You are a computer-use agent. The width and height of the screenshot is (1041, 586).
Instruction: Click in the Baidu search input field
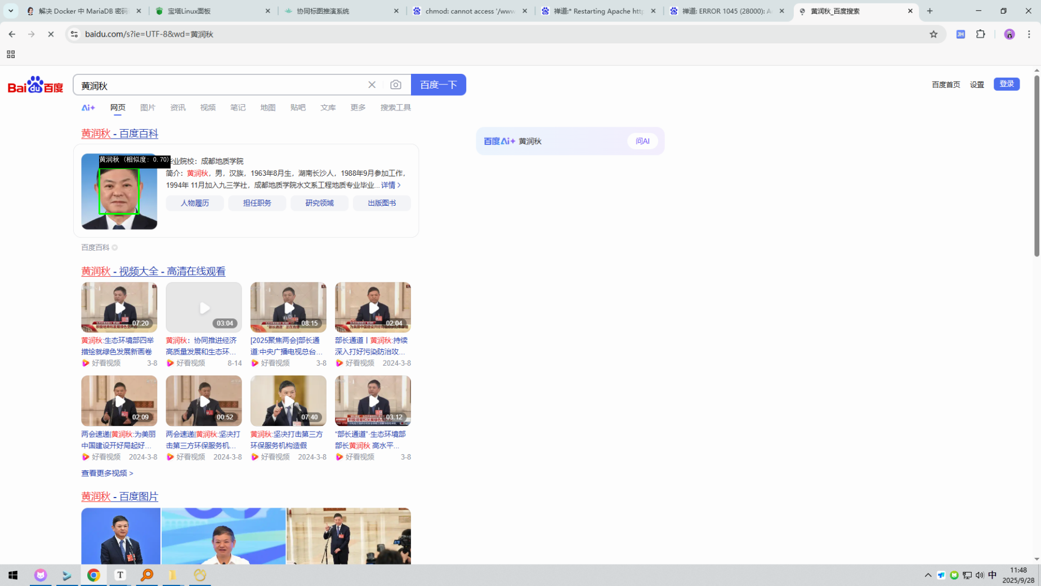click(x=220, y=86)
